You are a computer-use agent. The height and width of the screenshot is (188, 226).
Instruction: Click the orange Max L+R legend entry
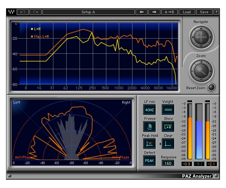[x=40, y=36]
